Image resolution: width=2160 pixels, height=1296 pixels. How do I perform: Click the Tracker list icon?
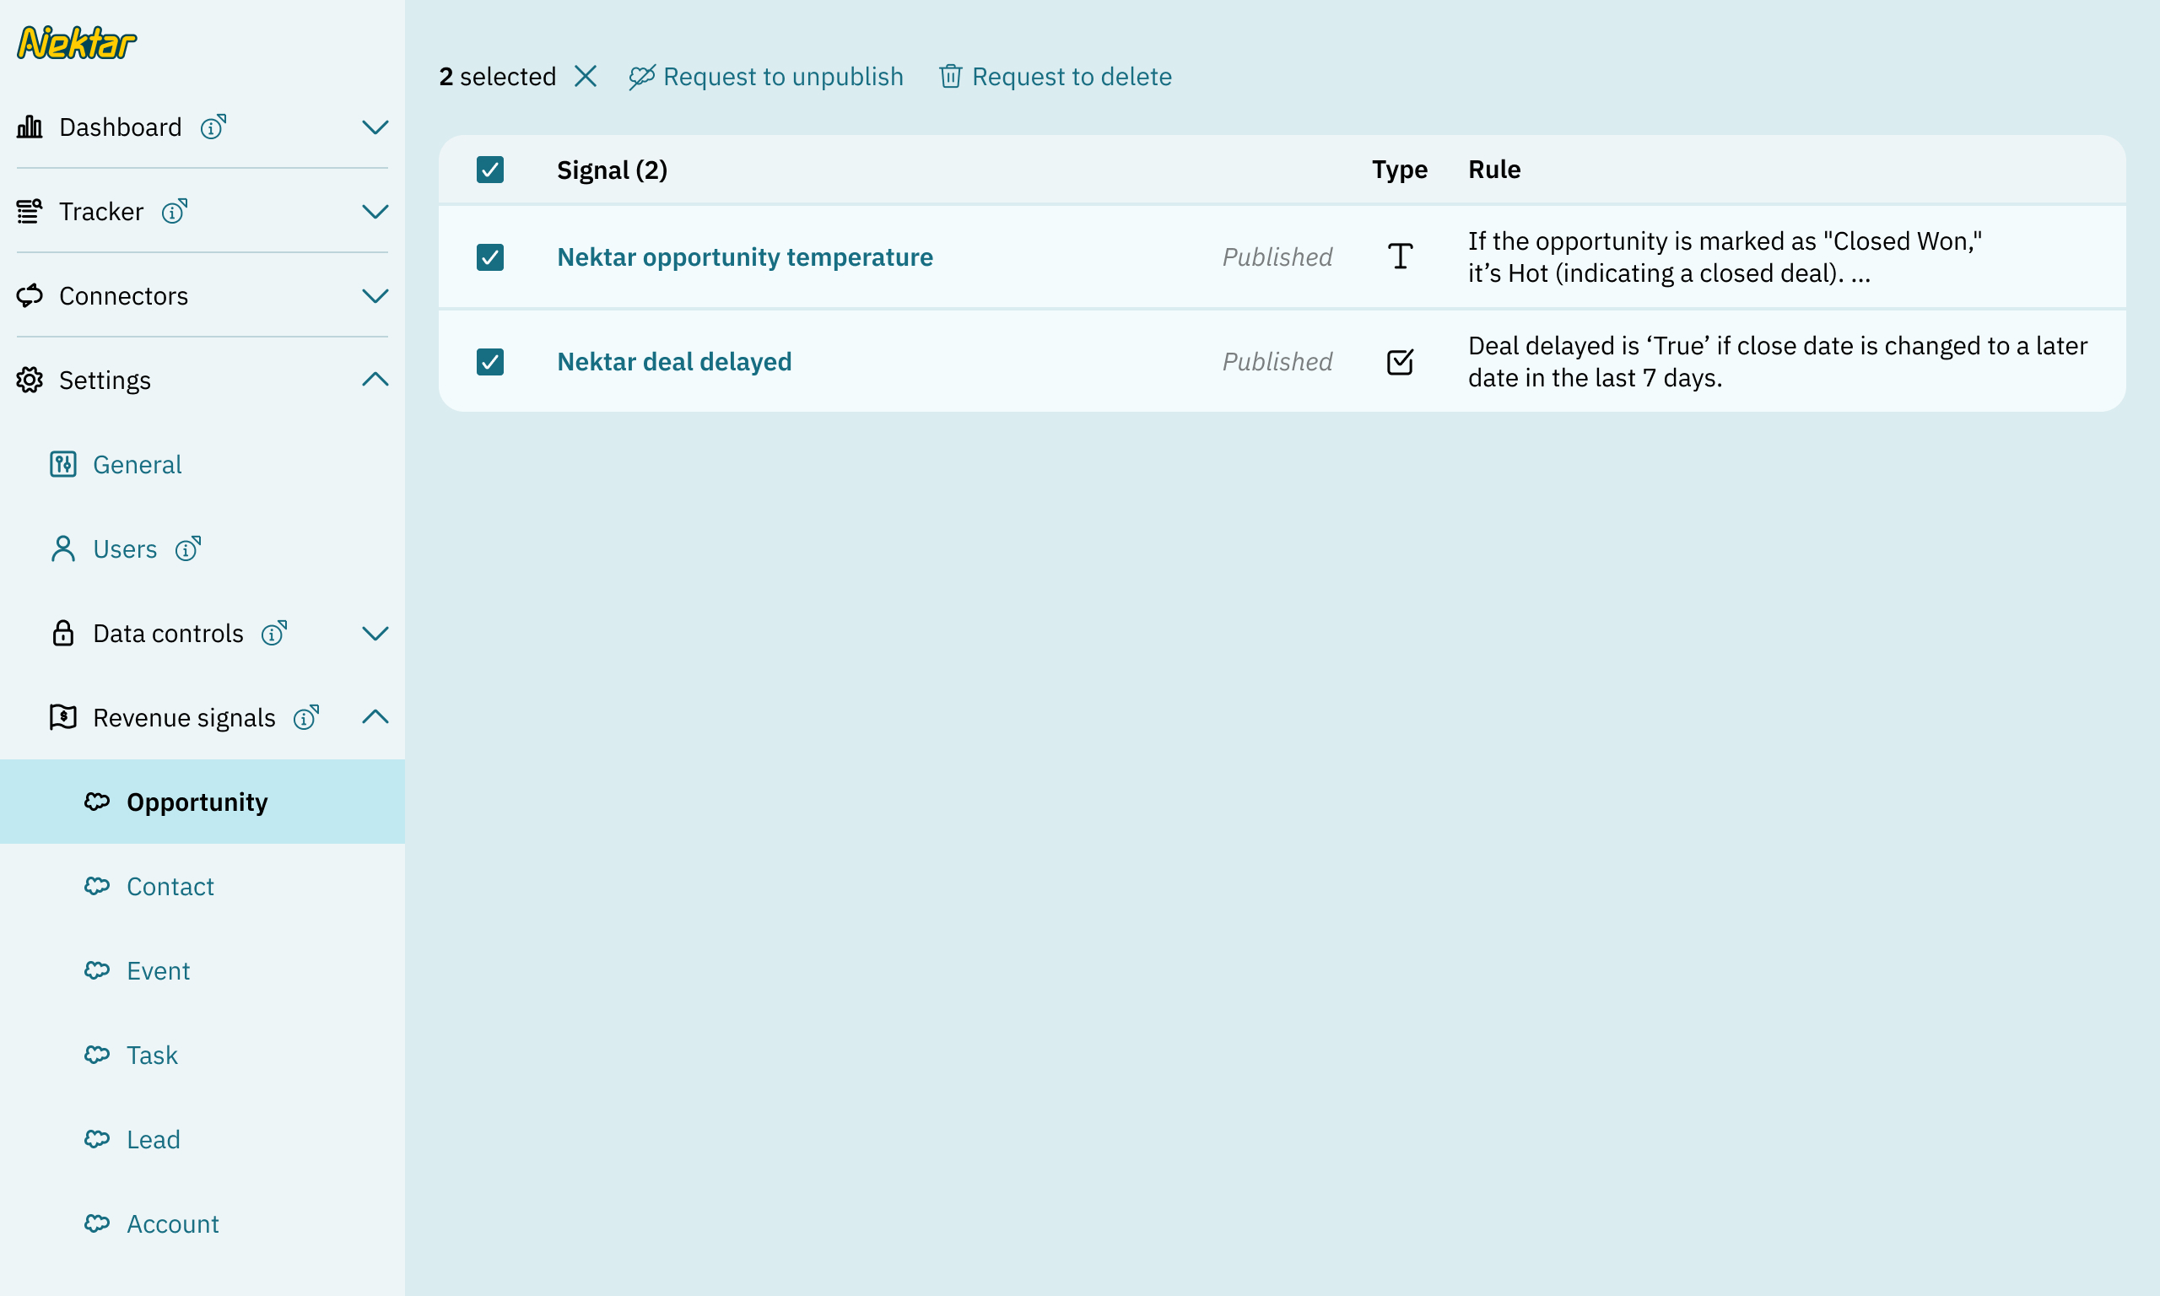tap(30, 211)
